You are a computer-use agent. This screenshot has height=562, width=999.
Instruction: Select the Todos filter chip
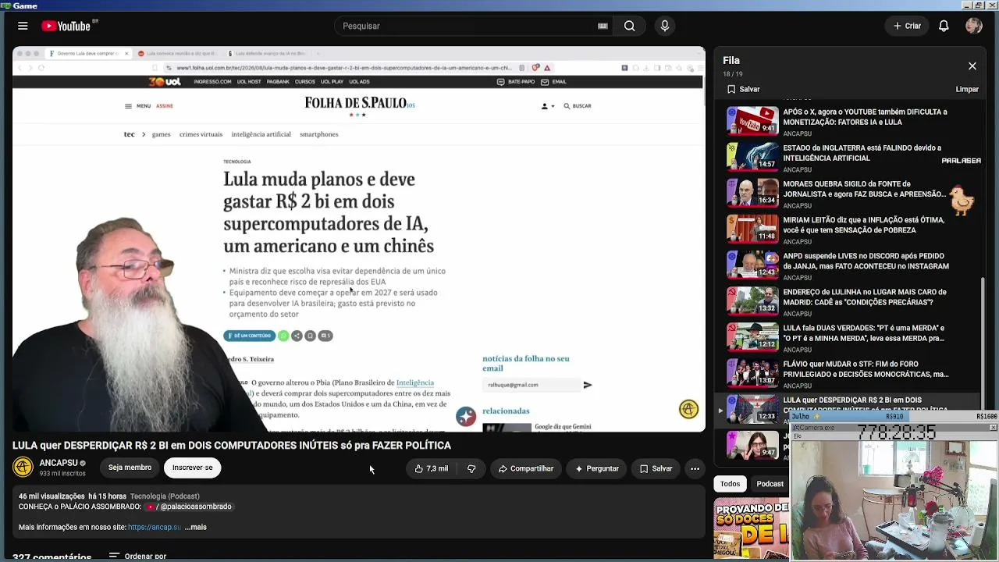coord(731,484)
